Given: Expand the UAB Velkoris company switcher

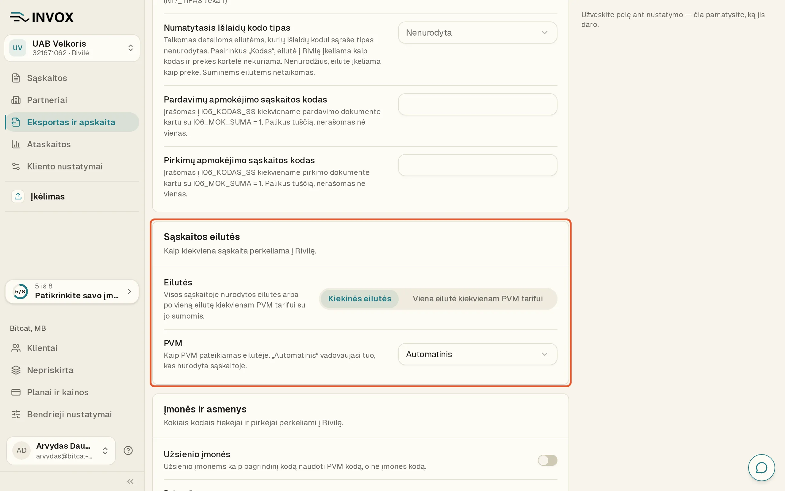Looking at the screenshot, I should click(130, 48).
